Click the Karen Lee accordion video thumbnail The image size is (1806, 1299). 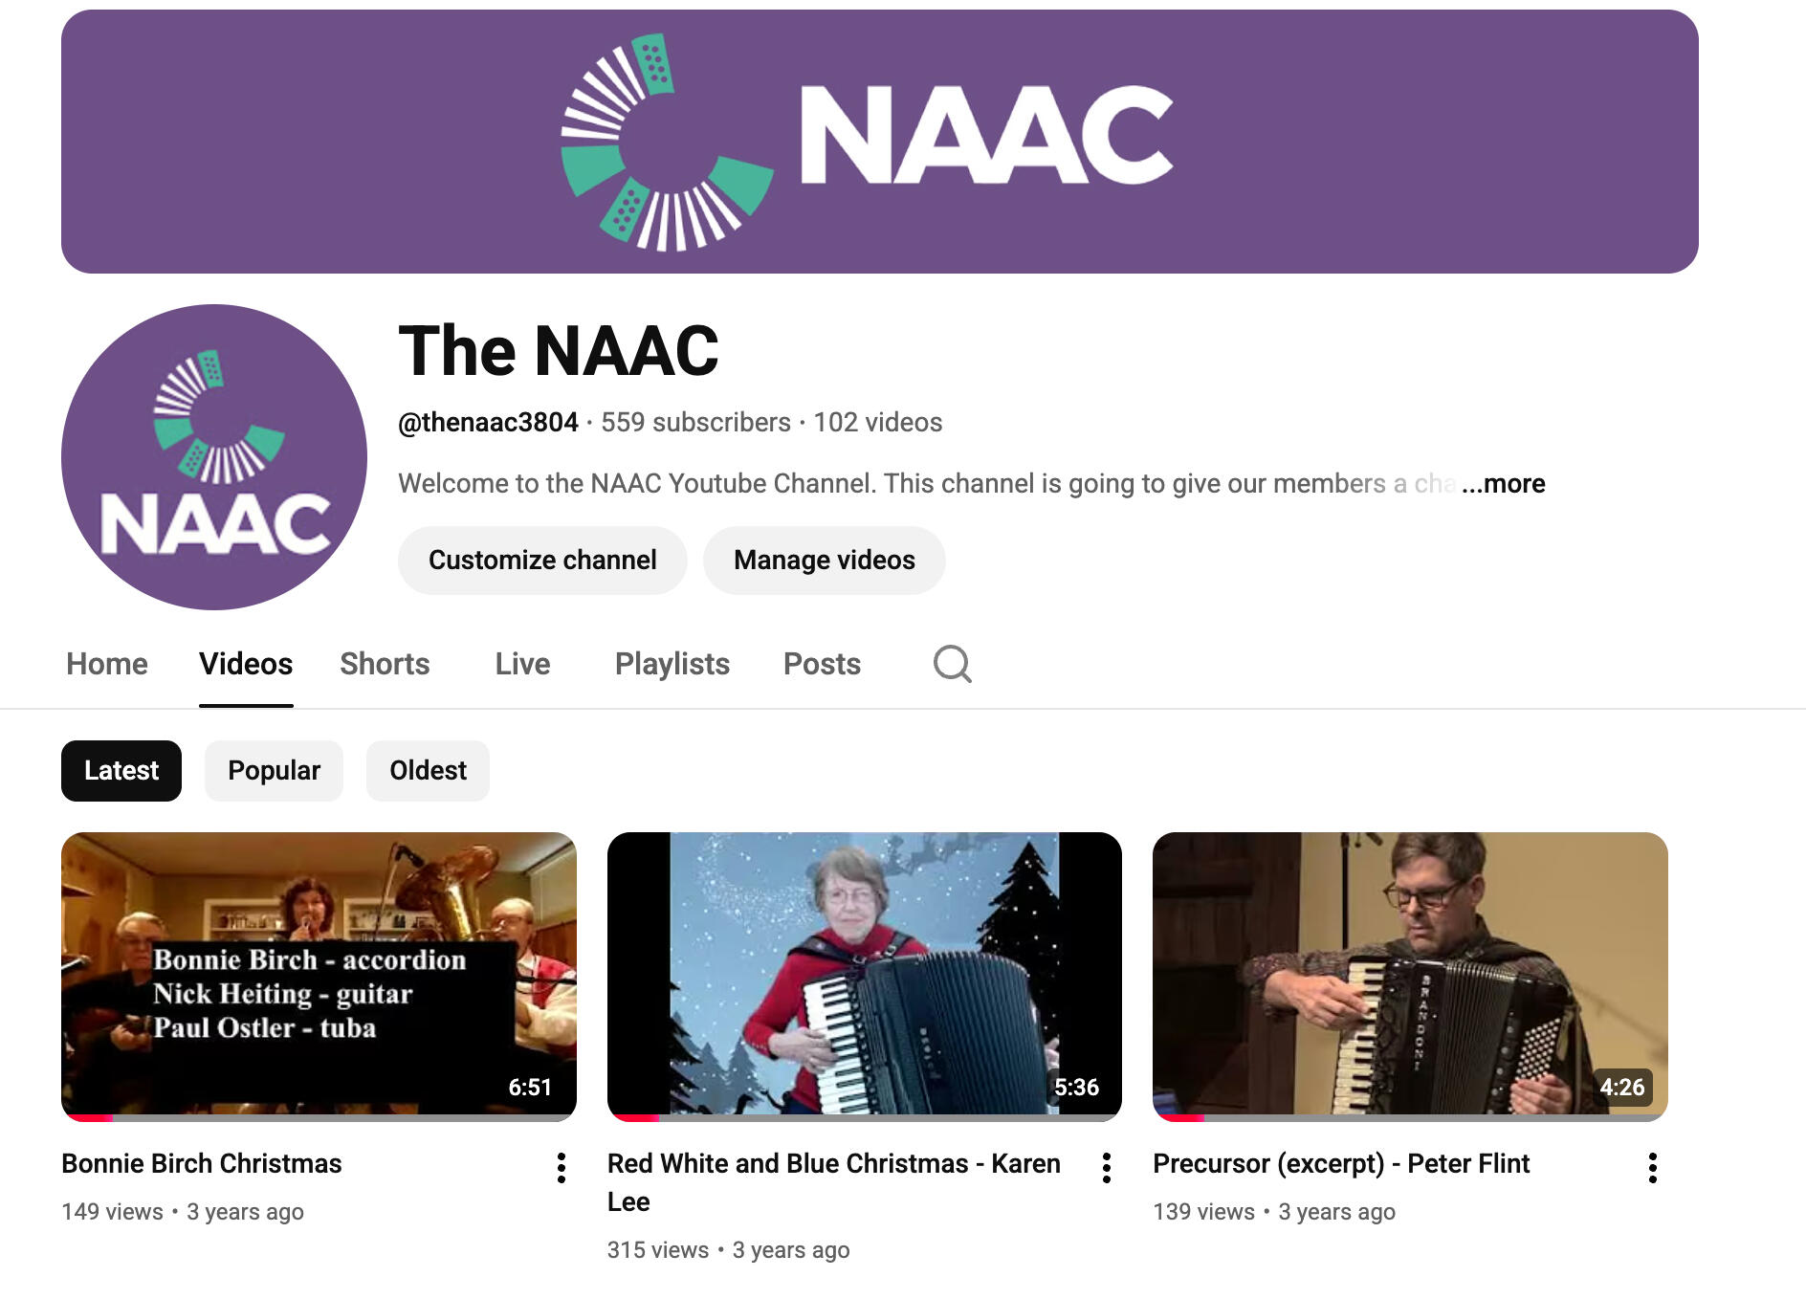(865, 977)
